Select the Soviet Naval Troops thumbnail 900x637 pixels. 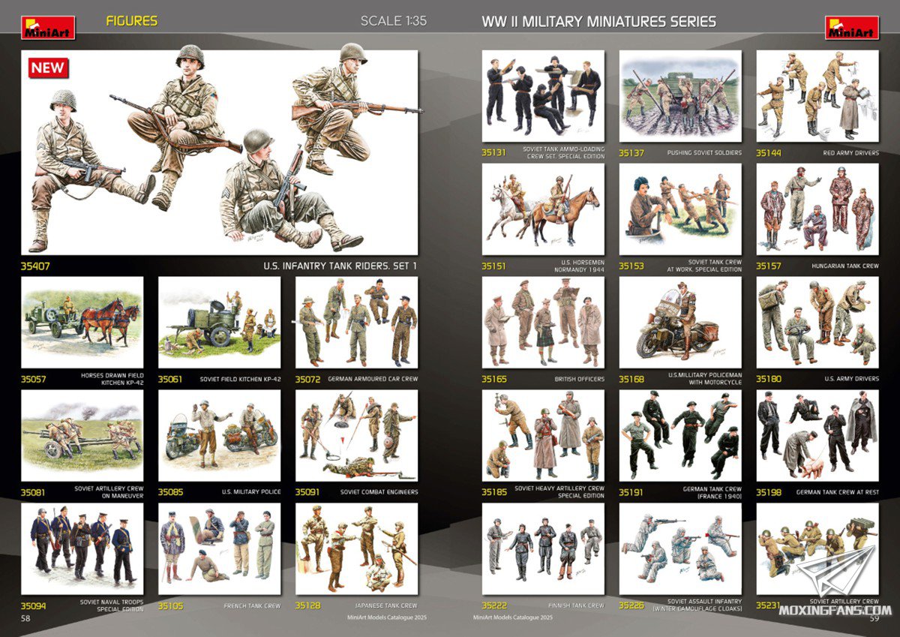tap(82, 549)
